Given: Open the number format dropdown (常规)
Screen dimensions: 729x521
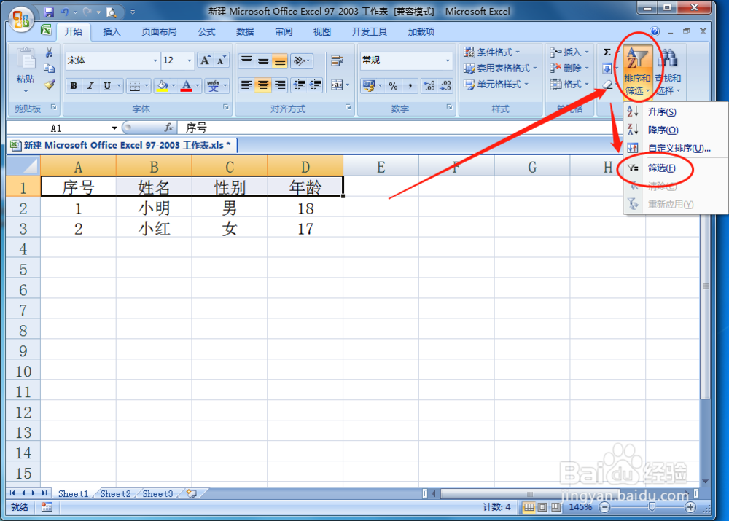Looking at the screenshot, I should (448, 60).
